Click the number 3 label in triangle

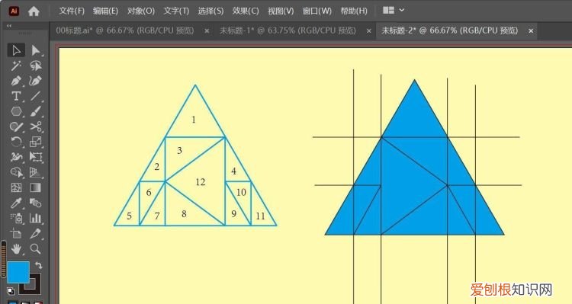click(x=179, y=150)
